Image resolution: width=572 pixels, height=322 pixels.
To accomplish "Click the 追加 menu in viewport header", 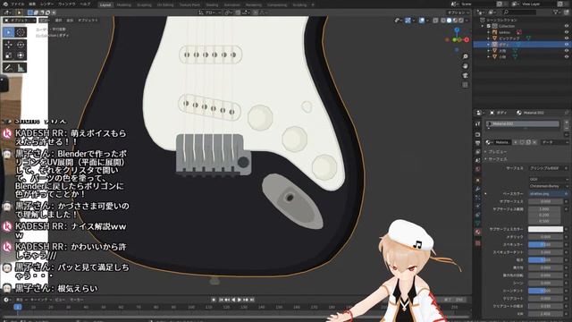I will click(70, 20).
